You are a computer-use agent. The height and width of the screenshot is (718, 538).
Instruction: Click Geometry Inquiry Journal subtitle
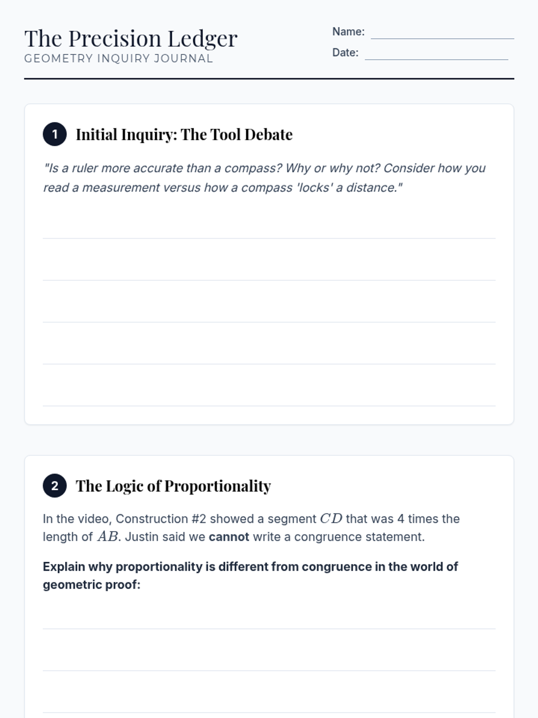[119, 58]
